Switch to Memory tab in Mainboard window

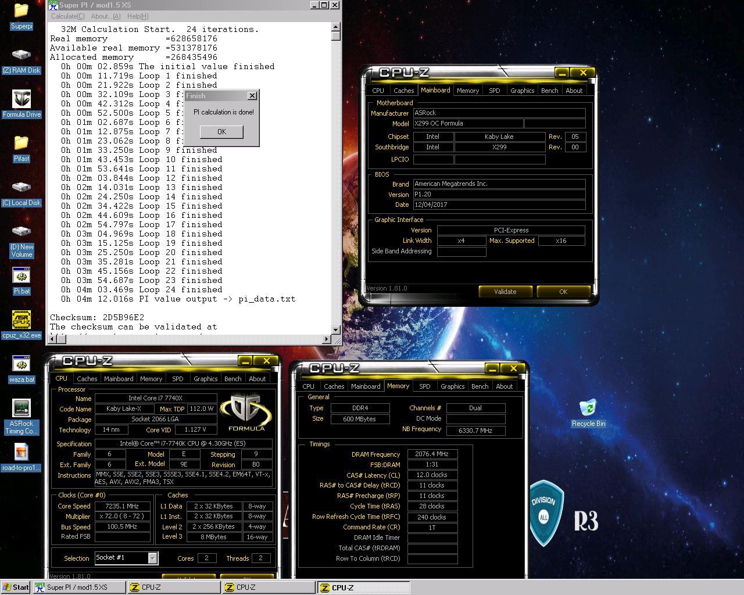tap(467, 91)
